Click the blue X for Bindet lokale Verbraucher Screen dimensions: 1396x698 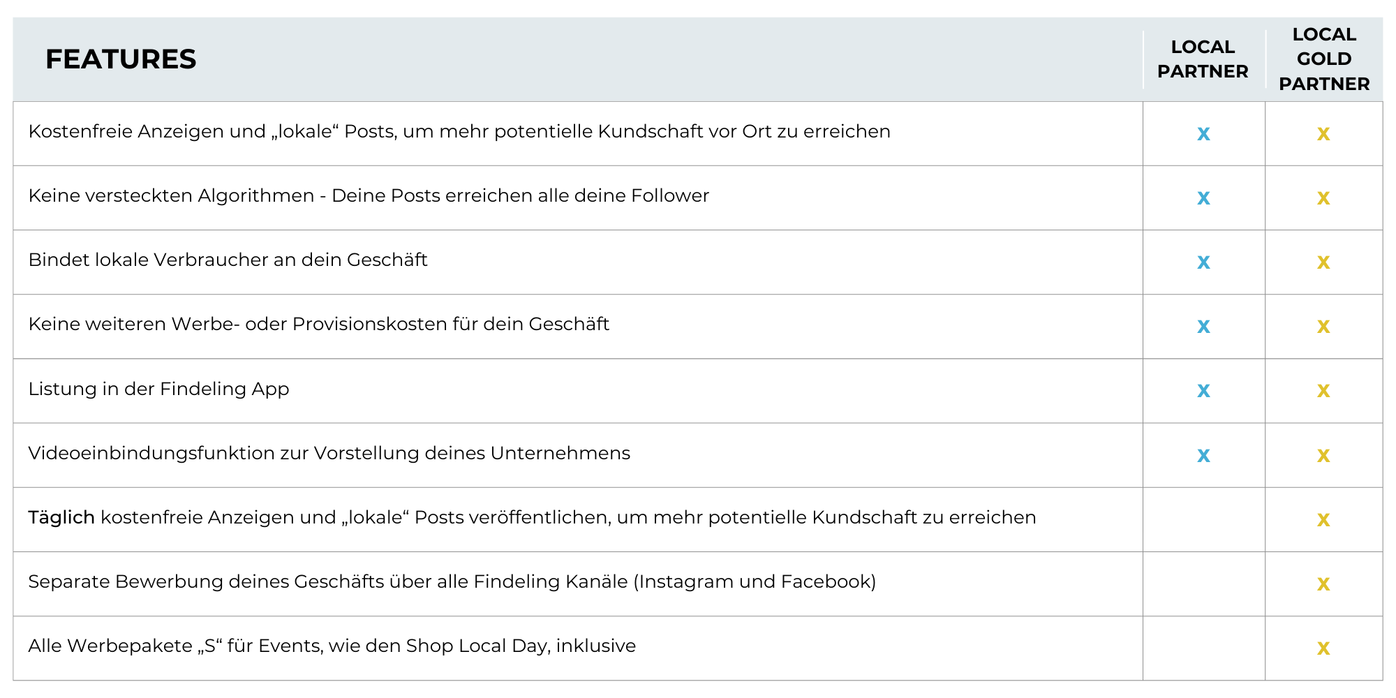point(1203,262)
